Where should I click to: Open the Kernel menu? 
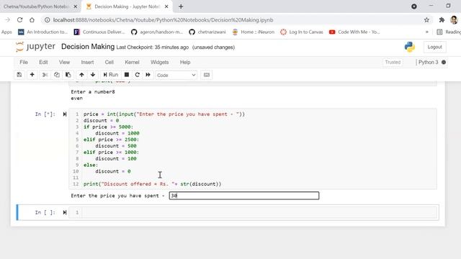pos(132,63)
